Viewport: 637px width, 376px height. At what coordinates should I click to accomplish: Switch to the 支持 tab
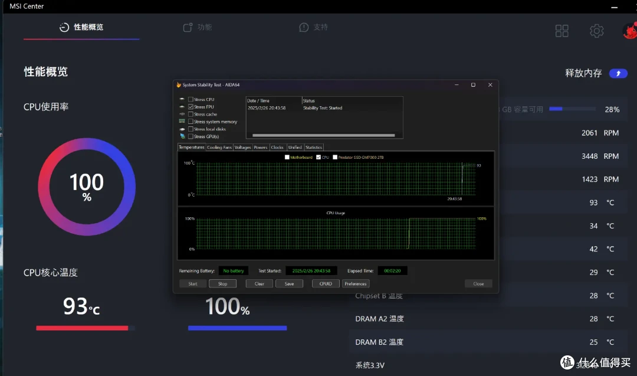click(314, 27)
